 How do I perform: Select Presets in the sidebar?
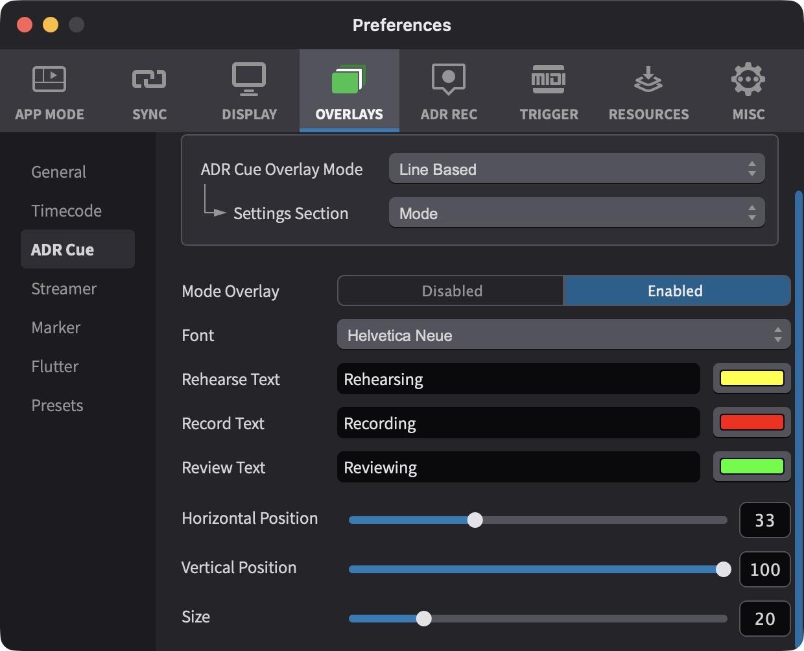pyautogui.click(x=78, y=405)
